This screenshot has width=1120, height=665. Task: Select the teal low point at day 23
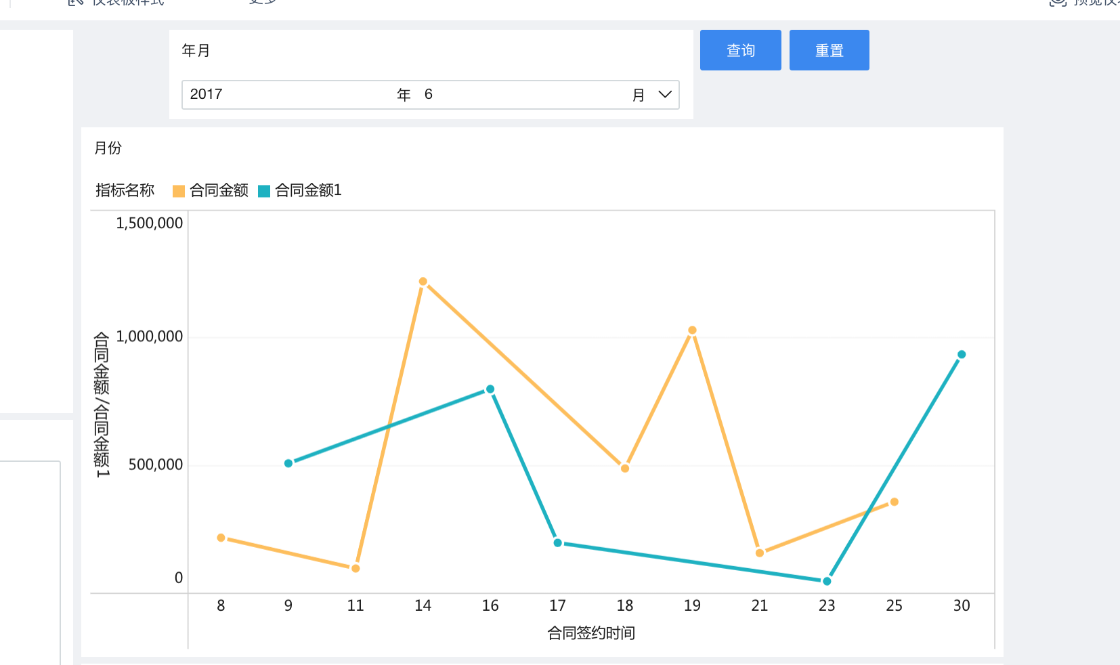click(827, 581)
